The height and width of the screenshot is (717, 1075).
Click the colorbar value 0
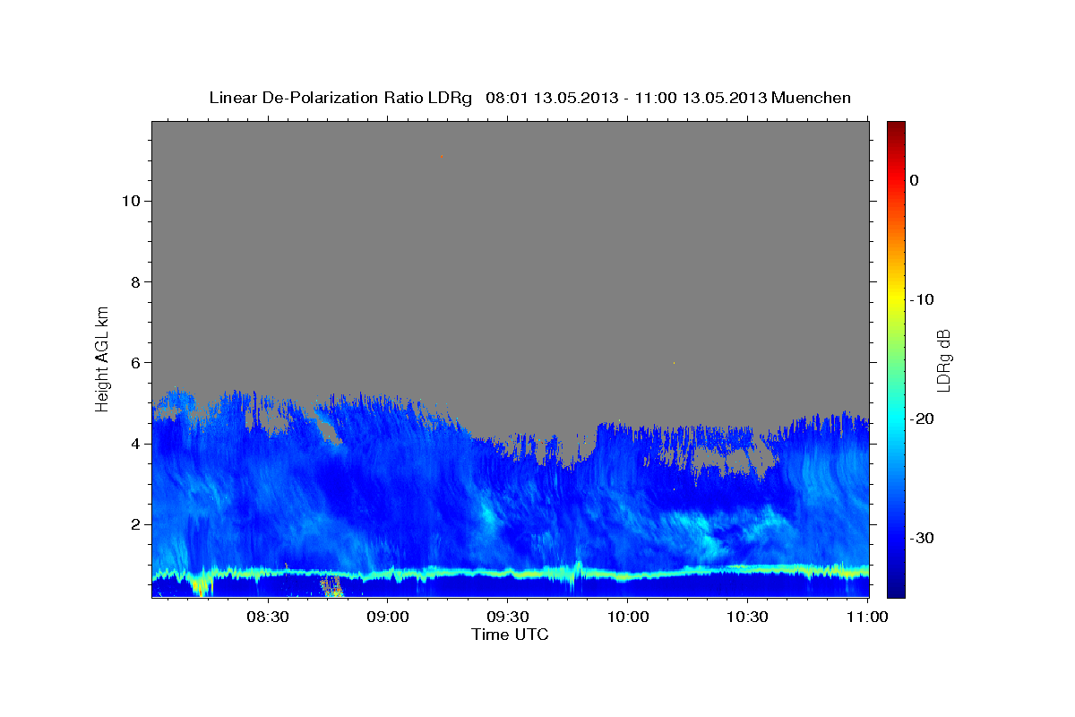(915, 180)
